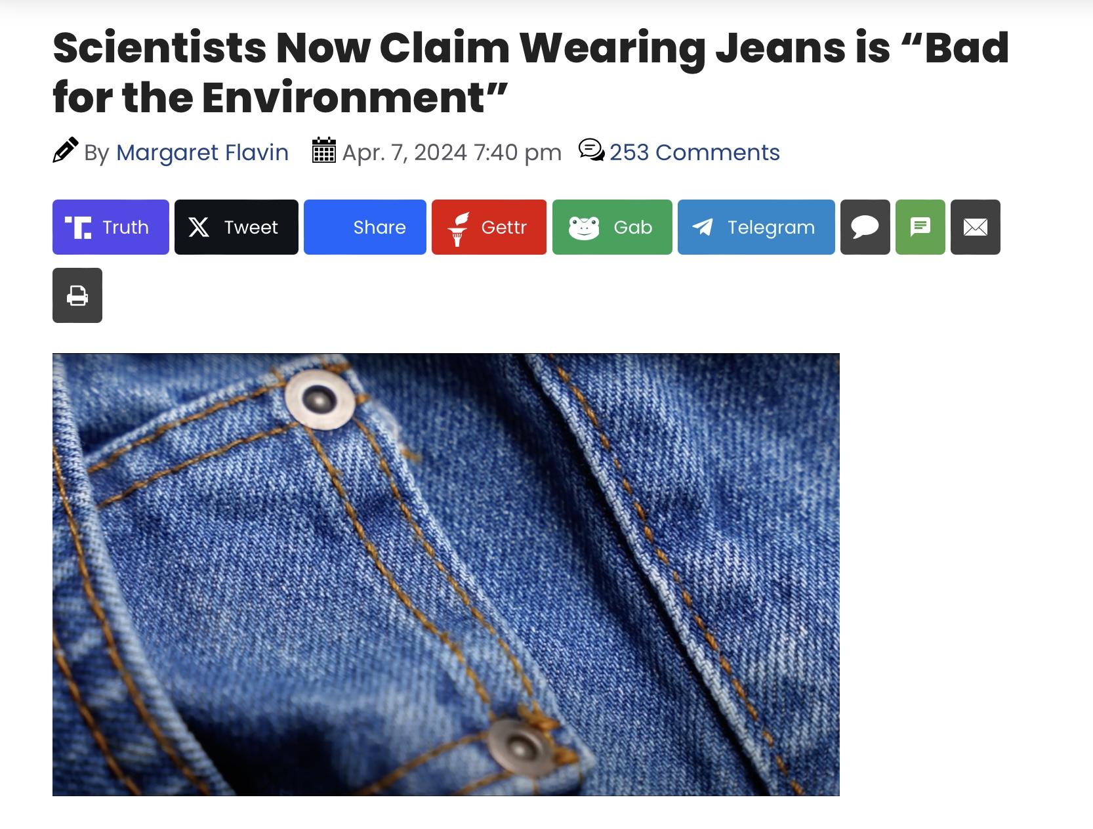Click the blue Share button
The image size is (1093, 829).
point(365,227)
